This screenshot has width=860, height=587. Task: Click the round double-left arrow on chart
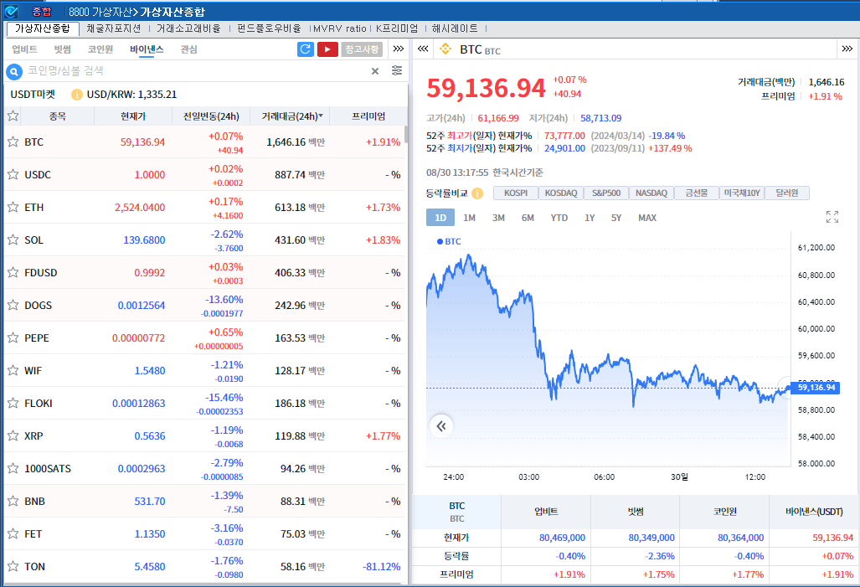click(441, 425)
